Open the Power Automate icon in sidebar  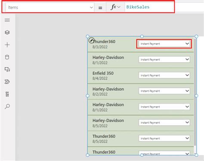click(x=7, y=82)
